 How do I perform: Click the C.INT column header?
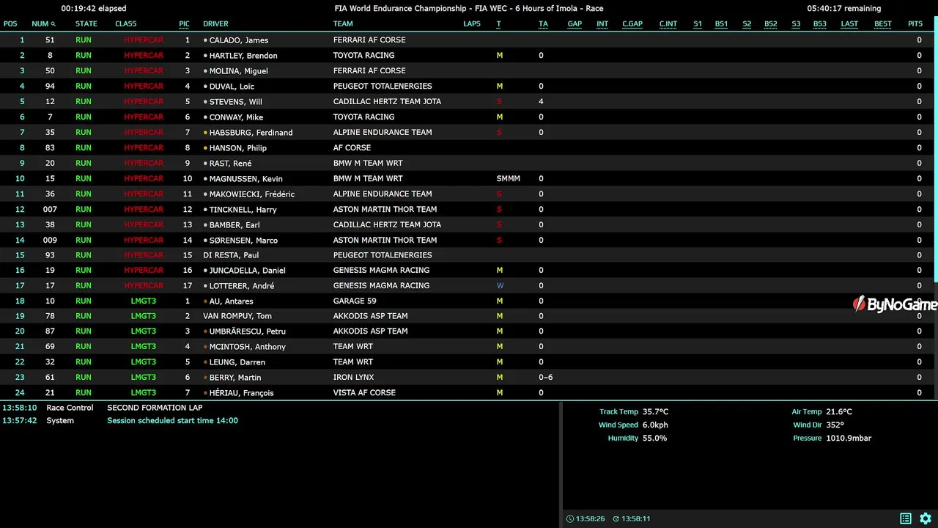tap(668, 24)
